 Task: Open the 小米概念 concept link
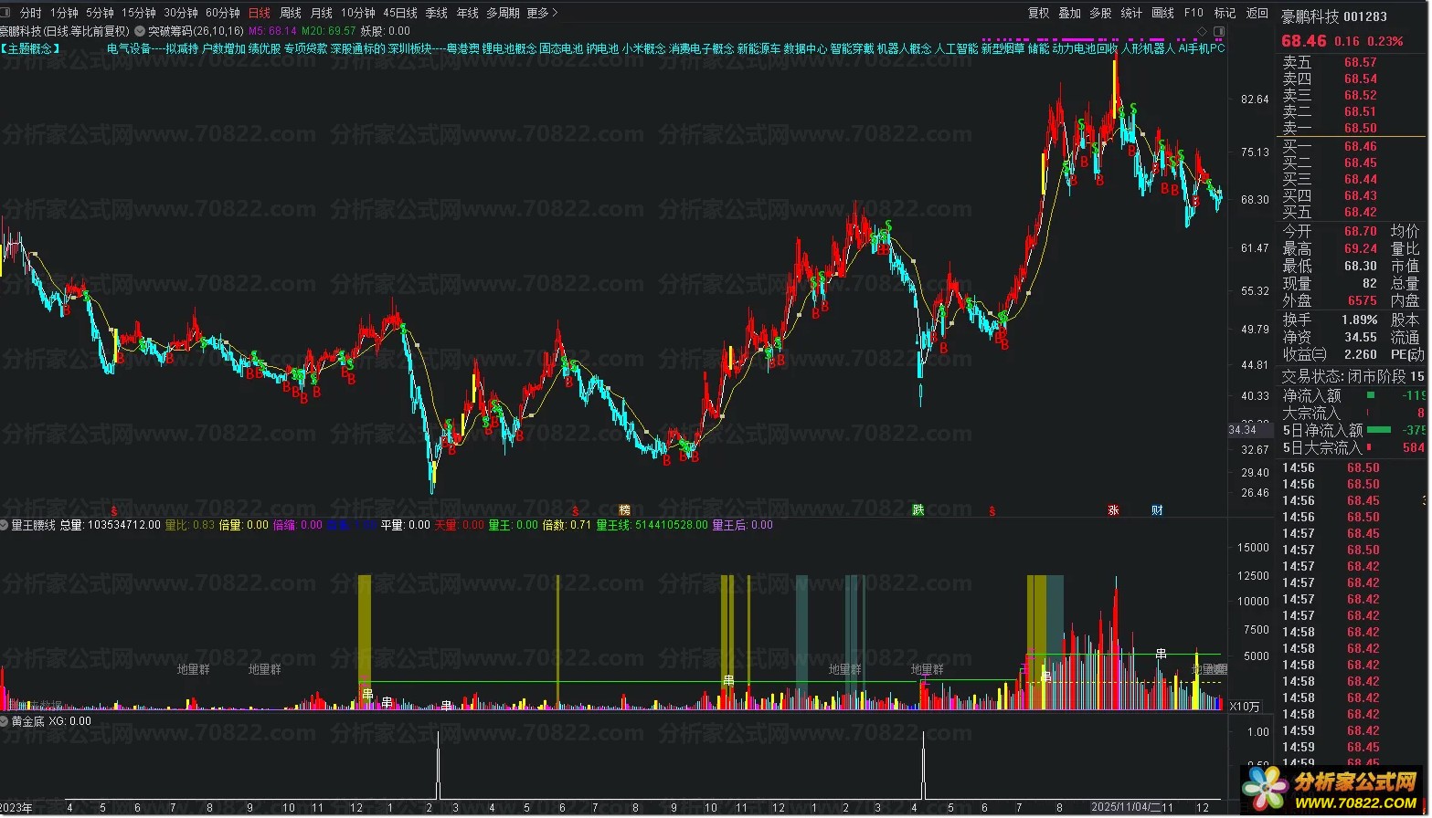pos(643,48)
